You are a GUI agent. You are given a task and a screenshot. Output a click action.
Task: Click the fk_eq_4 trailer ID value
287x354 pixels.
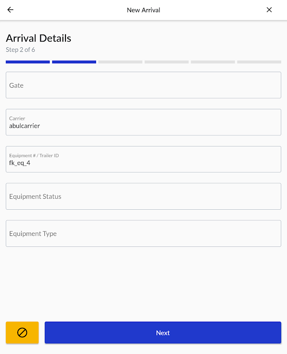coord(19,163)
